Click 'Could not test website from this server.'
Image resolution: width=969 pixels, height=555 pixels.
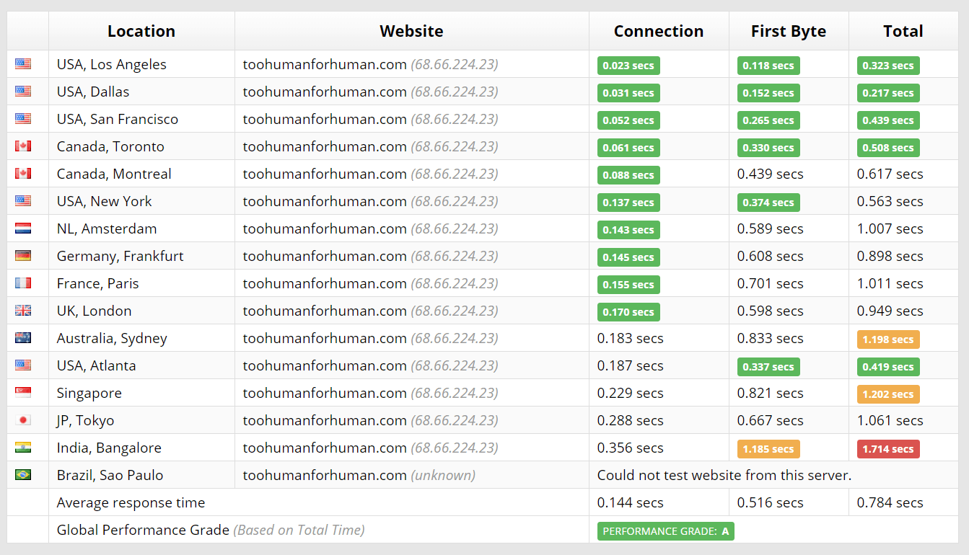pyautogui.click(x=724, y=475)
